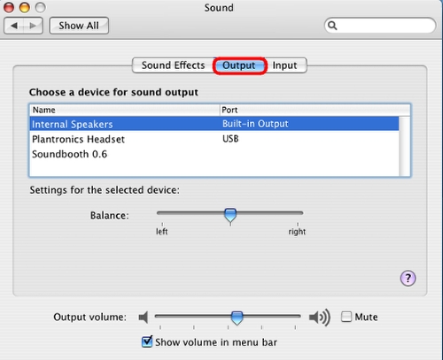This screenshot has width=443, height=360.
Task: Uncheck Show volume in menu bar
Action: point(147,341)
